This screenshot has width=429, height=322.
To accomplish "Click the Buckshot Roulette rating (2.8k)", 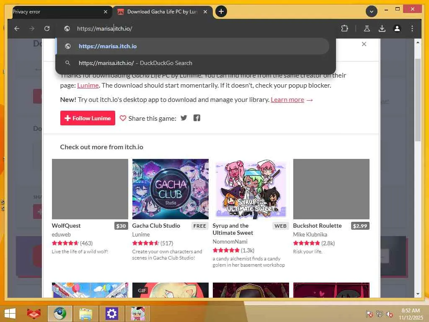I will [314, 243].
